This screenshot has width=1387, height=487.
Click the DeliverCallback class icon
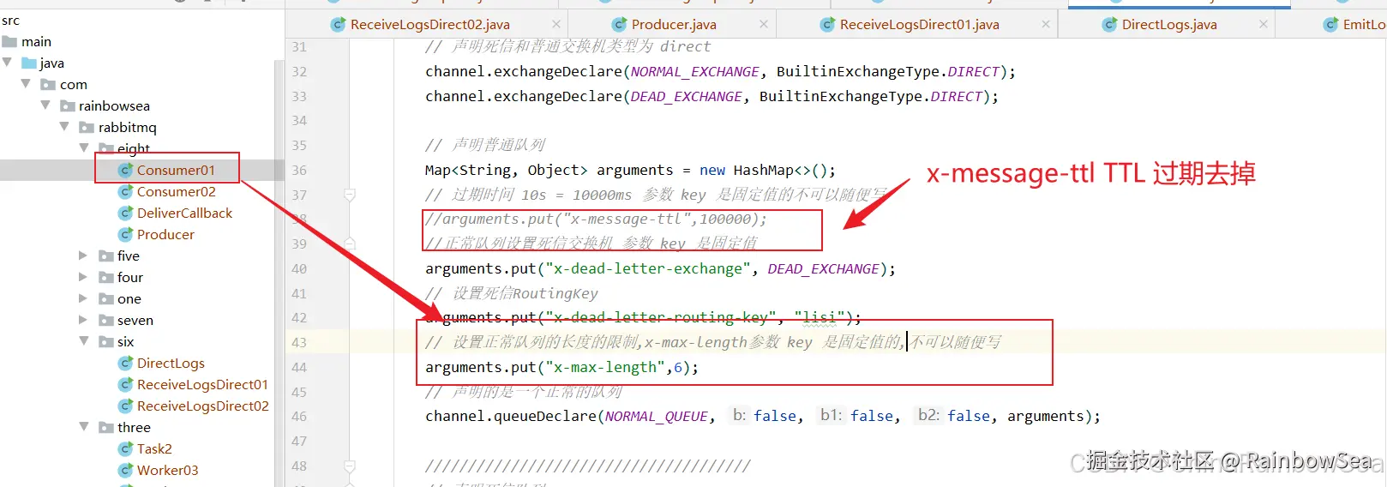click(x=125, y=213)
